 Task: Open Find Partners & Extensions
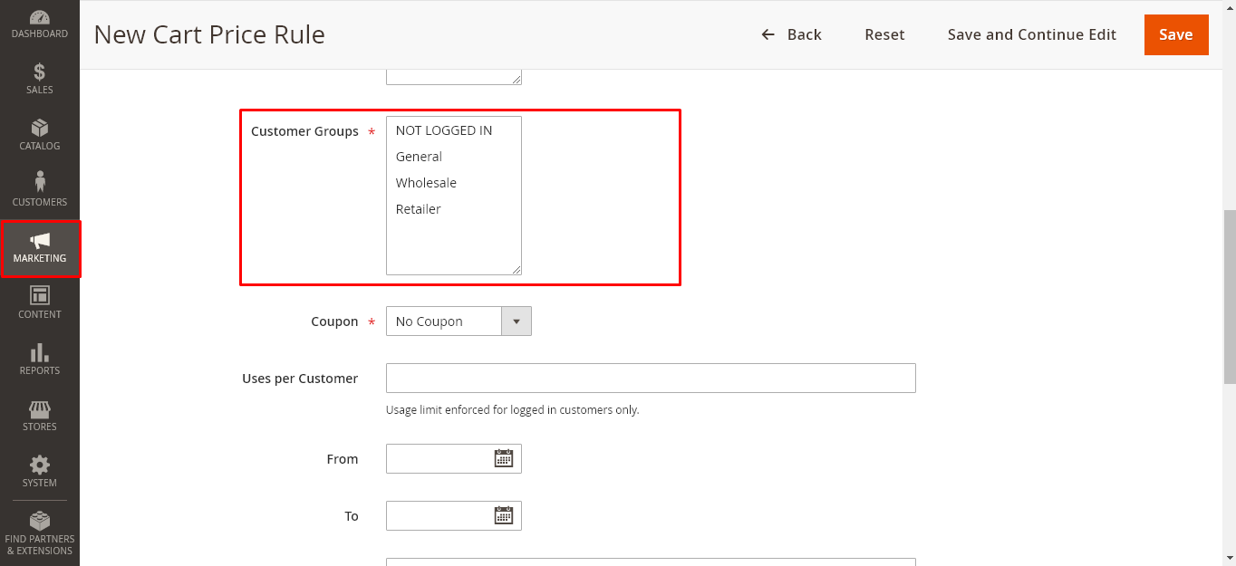pos(40,533)
